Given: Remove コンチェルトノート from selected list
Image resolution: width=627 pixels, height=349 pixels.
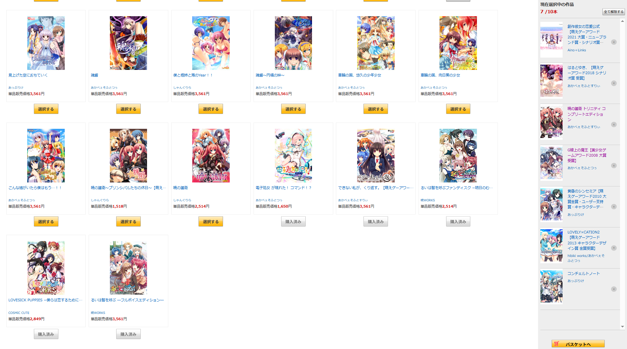Looking at the screenshot, I should point(614,289).
